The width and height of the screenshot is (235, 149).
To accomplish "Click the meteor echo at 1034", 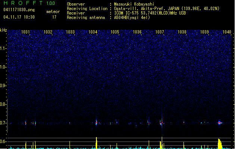I will [x=96, y=122].
